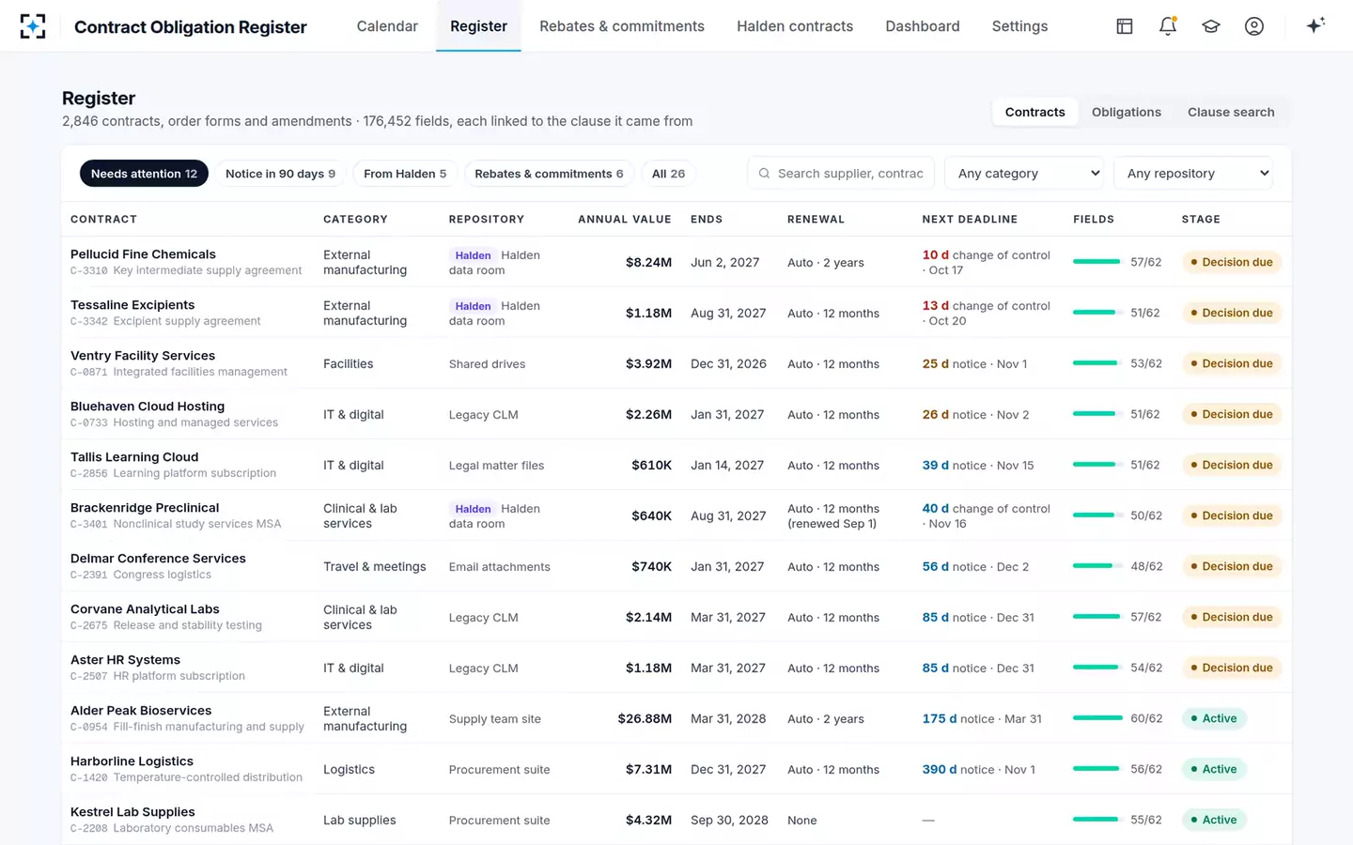This screenshot has width=1353, height=845.
Task: Open the Pellucid Fine Chemicals contract
Action: click(143, 254)
